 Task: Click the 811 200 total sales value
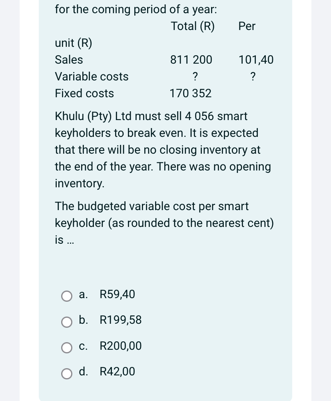click(x=191, y=60)
